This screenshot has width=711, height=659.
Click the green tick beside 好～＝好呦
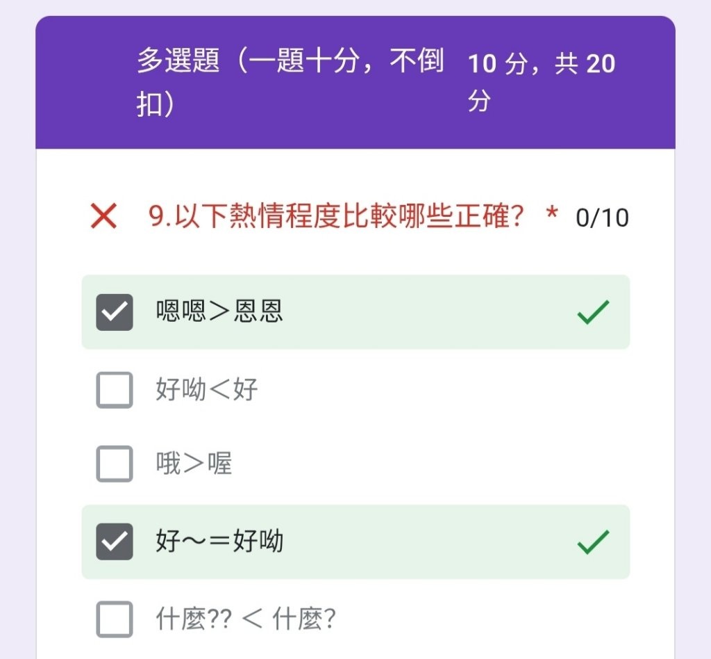pos(593,542)
